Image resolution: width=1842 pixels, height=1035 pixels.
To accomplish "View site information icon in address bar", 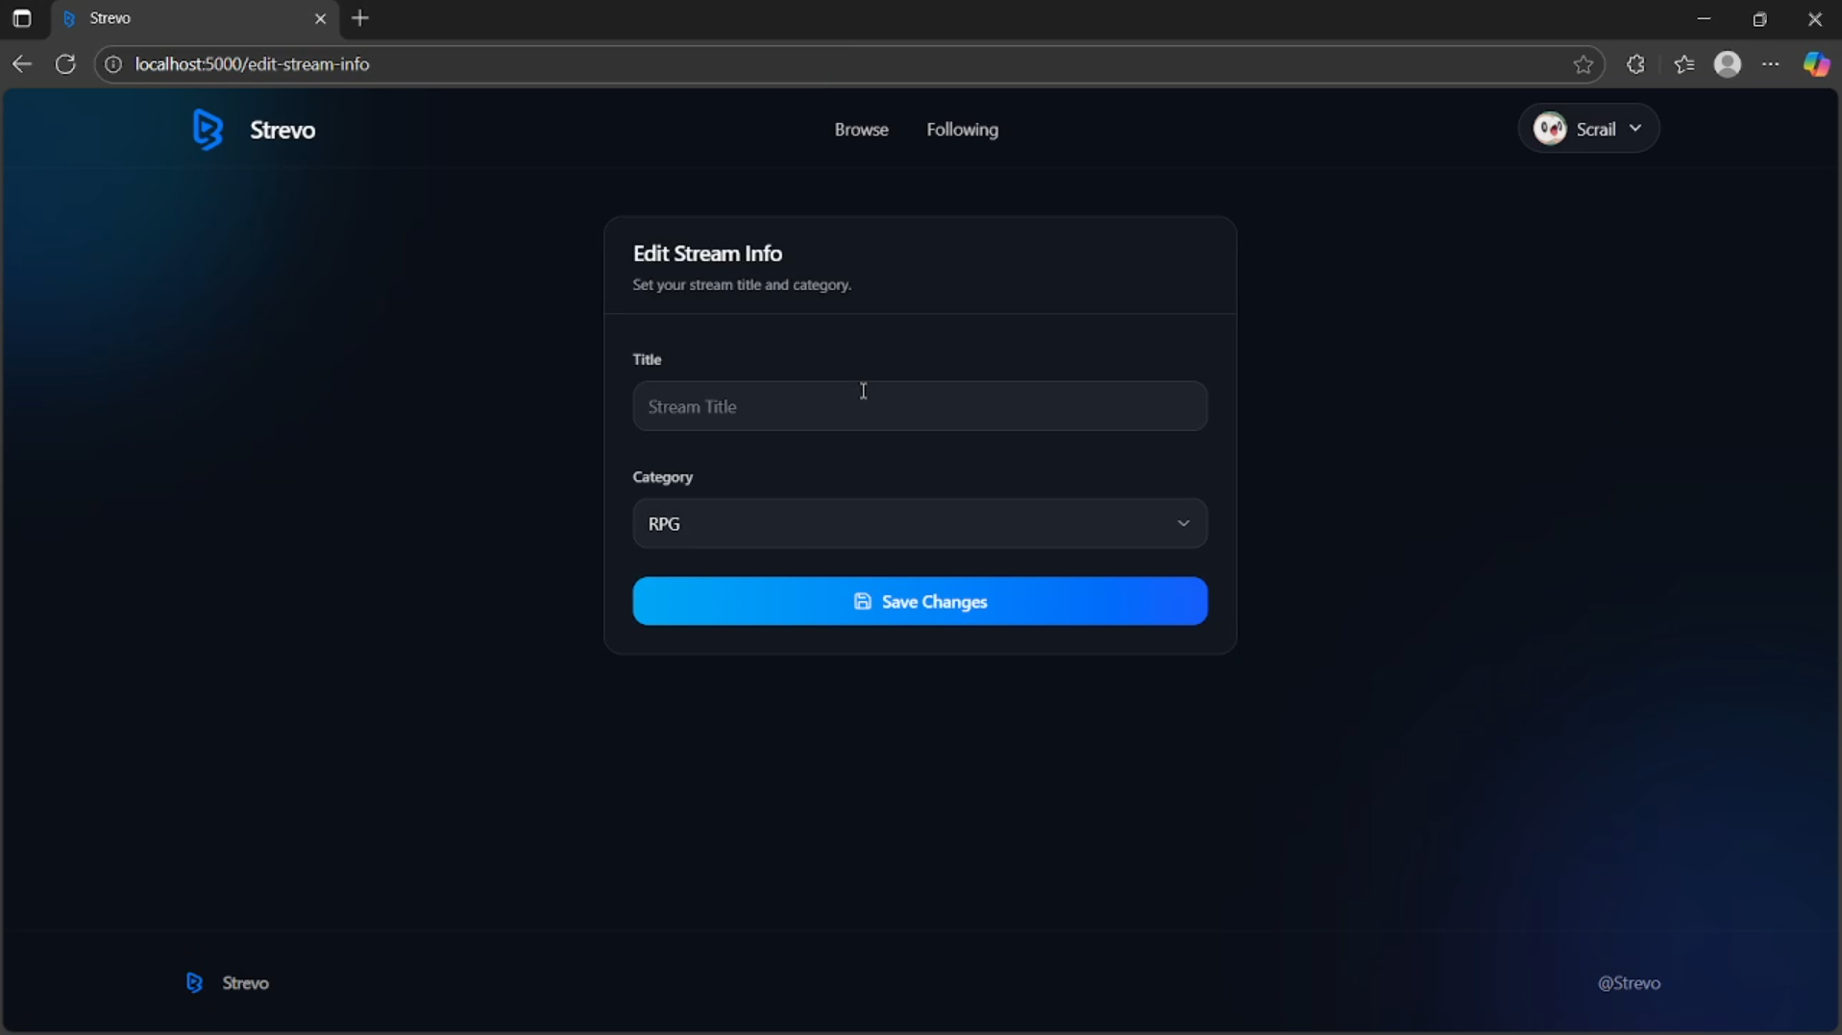I will [113, 64].
